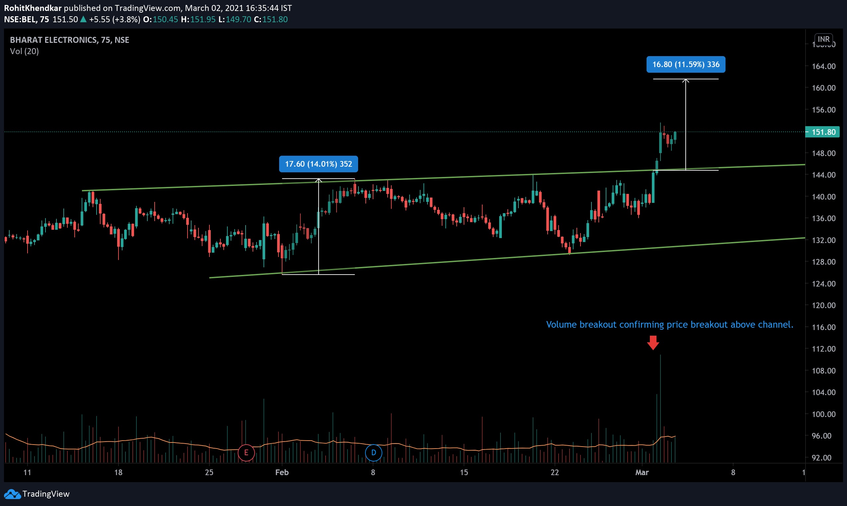Click the +5.55 (+3.8%) change value
Viewport: 847px width, 506px height.
pyautogui.click(x=115, y=20)
